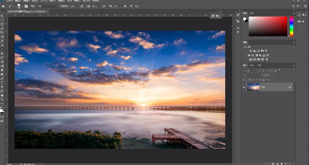Switch to the Paths tab
The height and width of the screenshot is (165, 309).
point(259,65)
